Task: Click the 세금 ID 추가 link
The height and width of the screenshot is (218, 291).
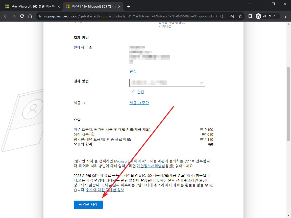Action: pos(139,103)
